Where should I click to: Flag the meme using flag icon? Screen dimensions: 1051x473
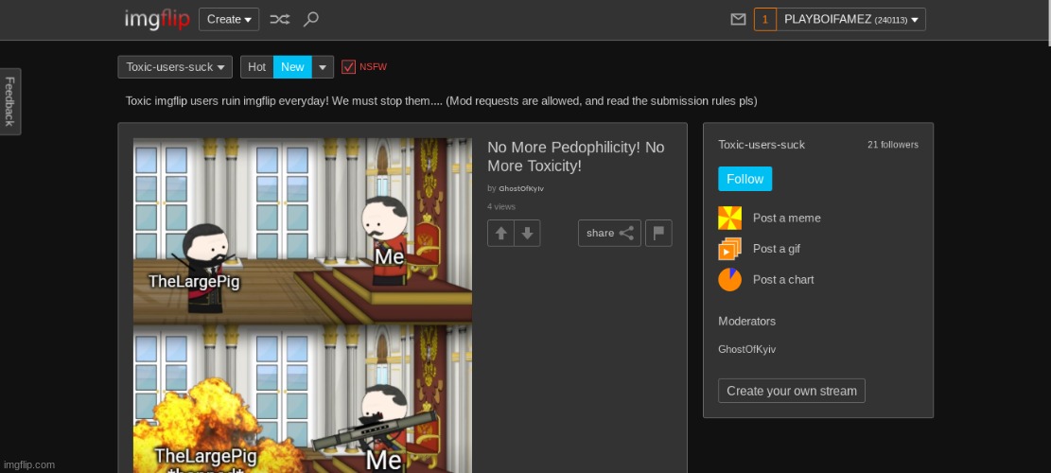click(658, 233)
